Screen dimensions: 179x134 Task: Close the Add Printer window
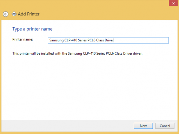173,3
